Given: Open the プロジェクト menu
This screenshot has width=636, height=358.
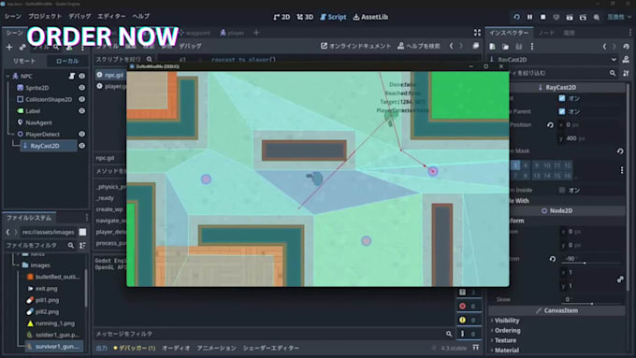Looking at the screenshot, I should (45, 16).
